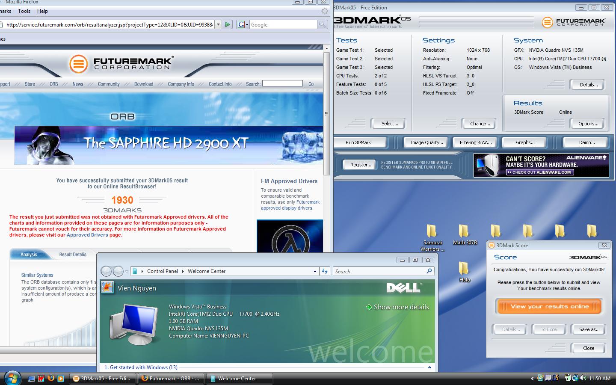Open the ORB nav link
Screen dimensions: 616x385
coord(53,84)
